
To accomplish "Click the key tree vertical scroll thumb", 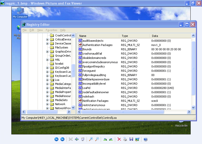I will tap(73, 70).
